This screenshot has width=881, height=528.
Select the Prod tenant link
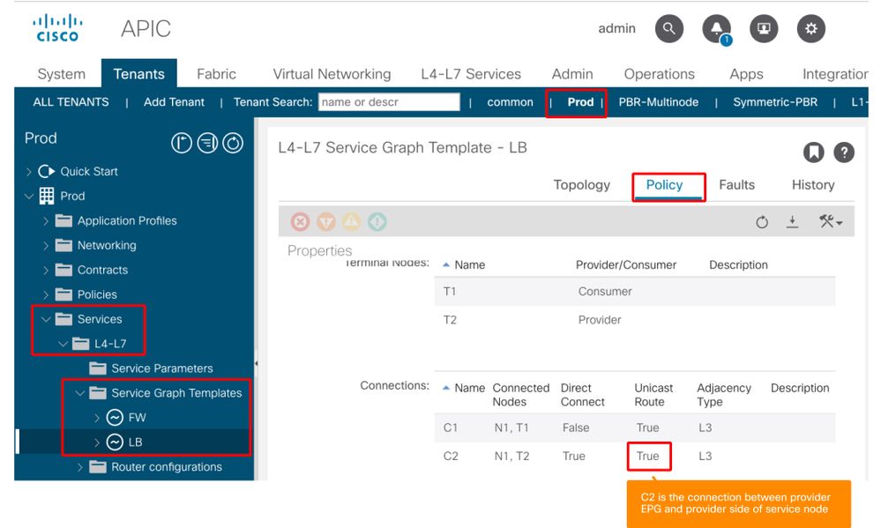(x=580, y=102)
